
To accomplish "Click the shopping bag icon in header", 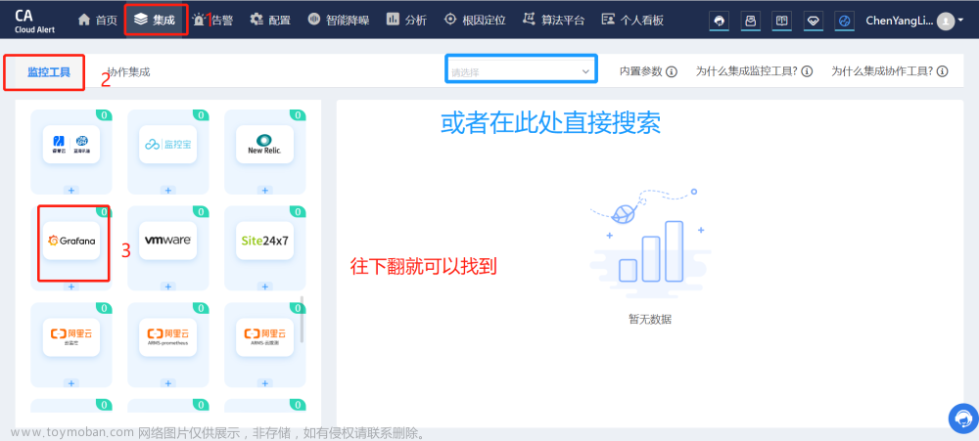I will coord(751,22).
